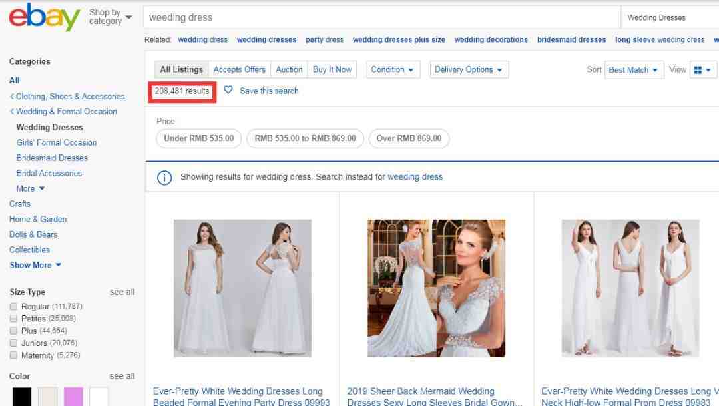This screenshot has width=719, height=406.
Task: Open the Ever-Pretty 09983 dress thumbnail
Action: point(630,288)
